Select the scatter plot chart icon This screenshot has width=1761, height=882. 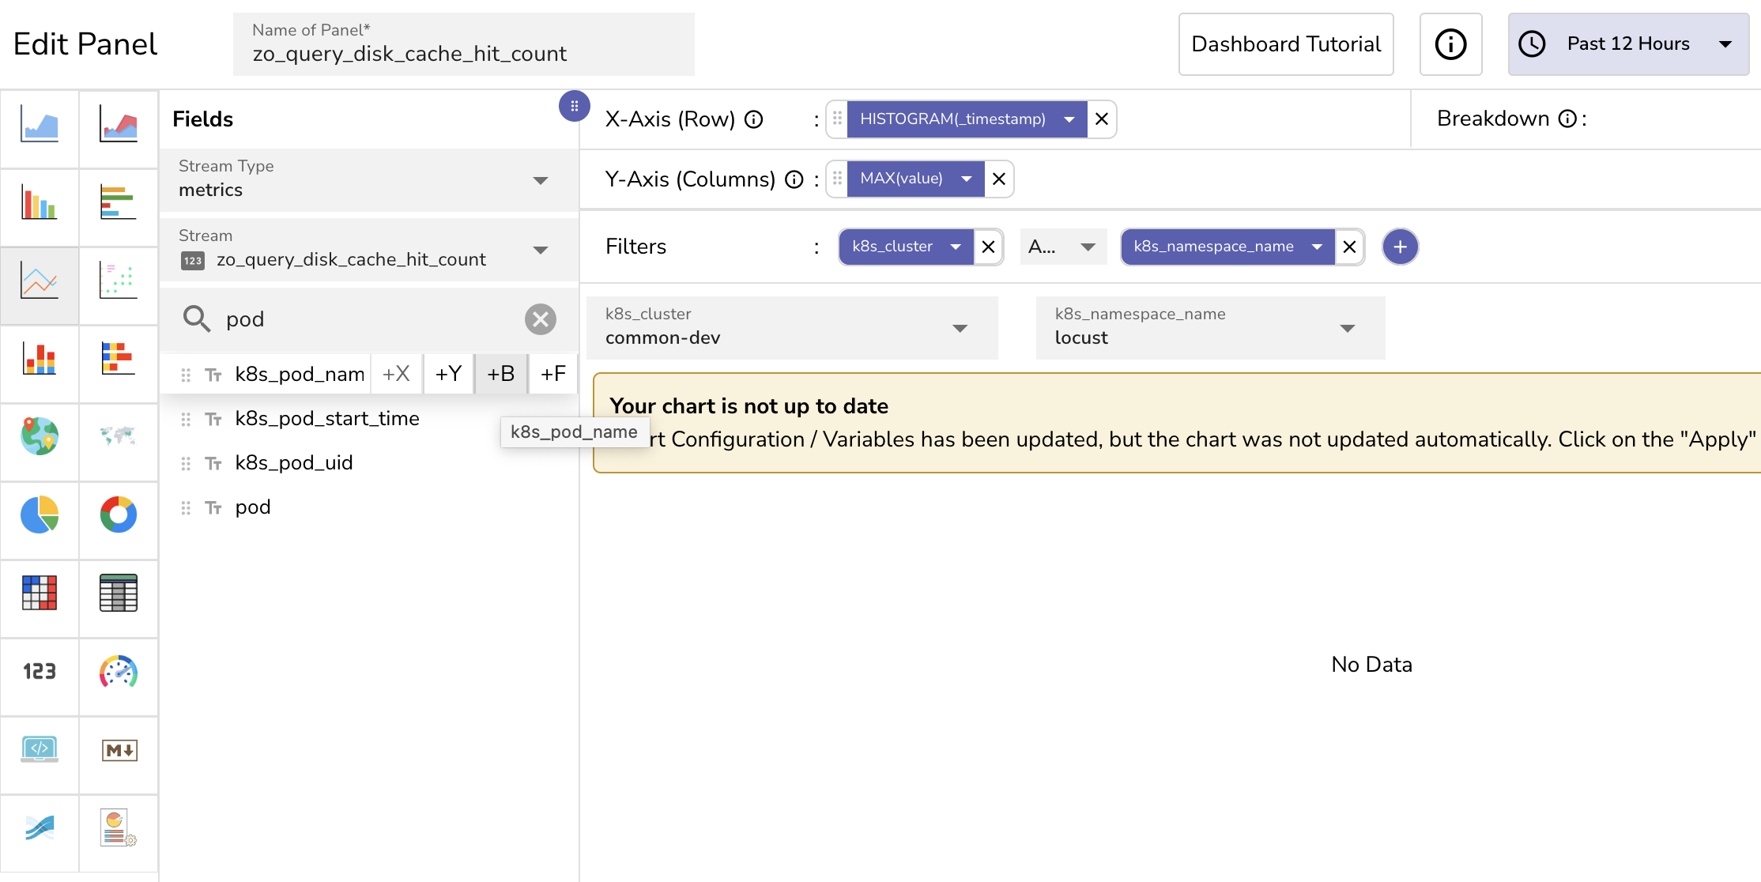(x=119, y=281)
